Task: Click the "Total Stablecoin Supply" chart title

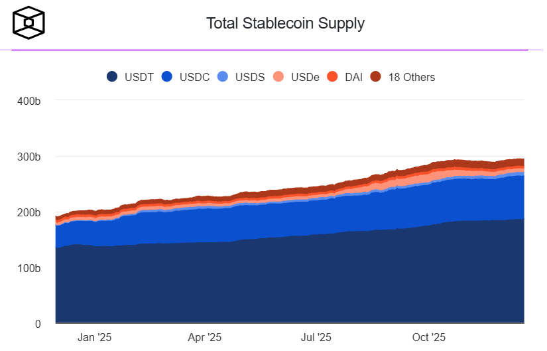Action: coord(285,24)
